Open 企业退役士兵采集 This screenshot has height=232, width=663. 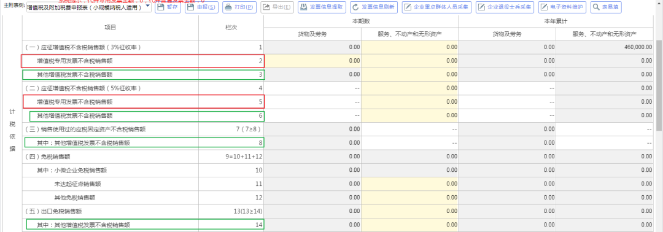click(x=505, y=7)
